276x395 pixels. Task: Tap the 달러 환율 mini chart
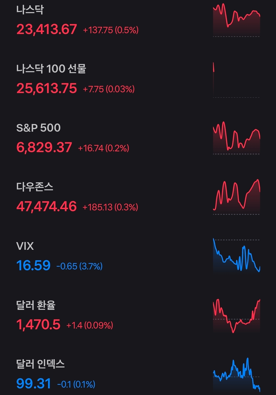pyautogui.click(x=236, y=316)
